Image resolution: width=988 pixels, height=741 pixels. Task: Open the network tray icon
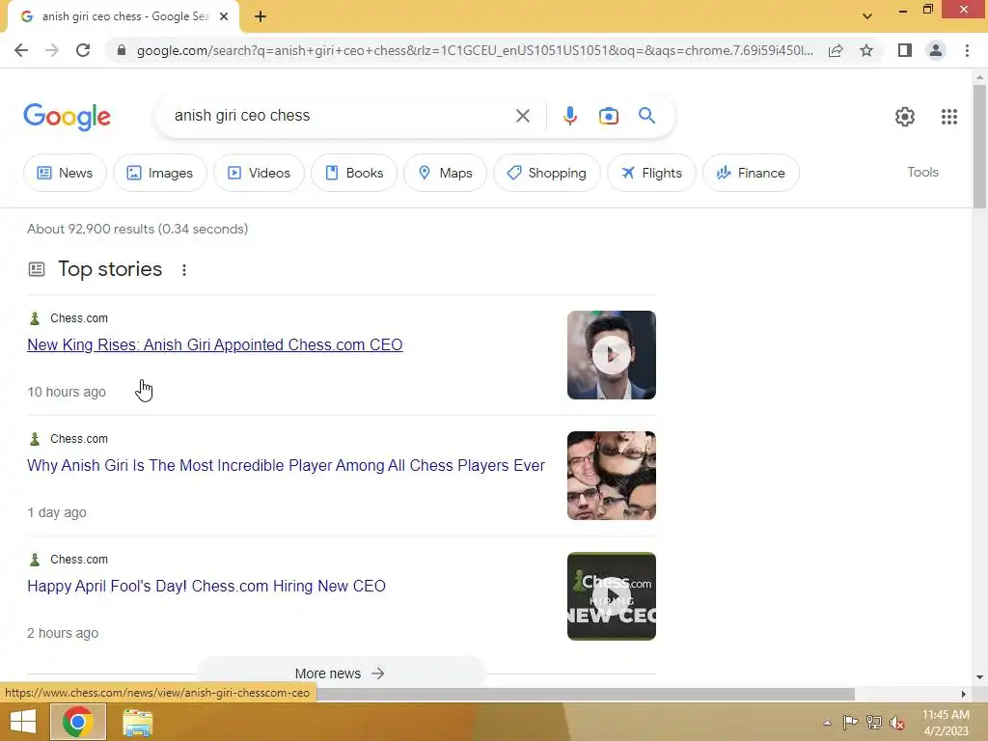click(x=874, y=722)
